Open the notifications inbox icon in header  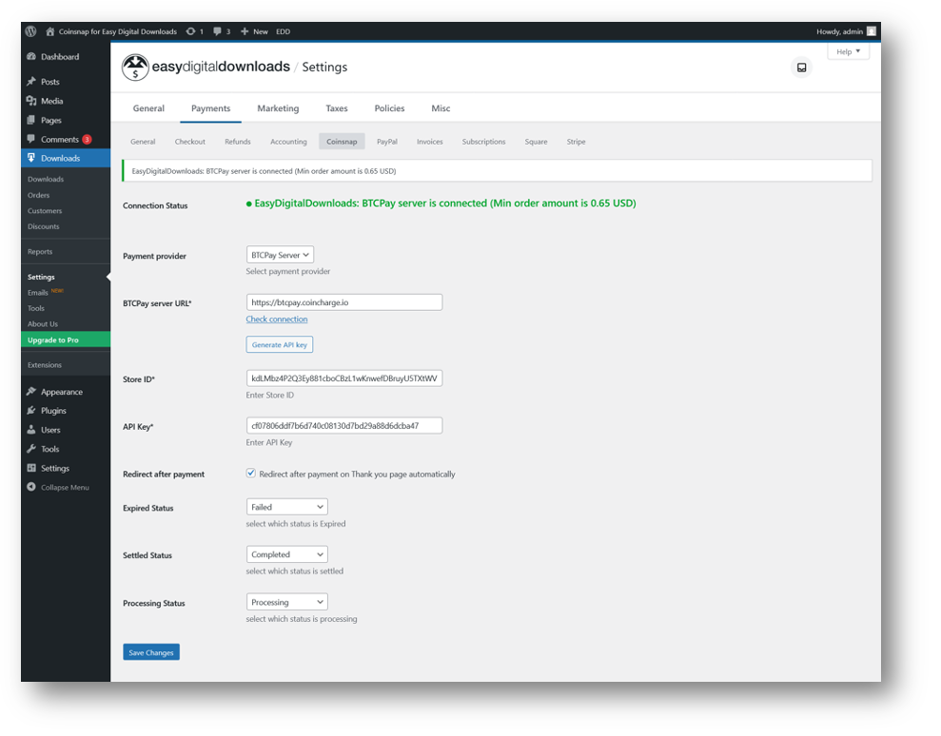pos(801,68)
